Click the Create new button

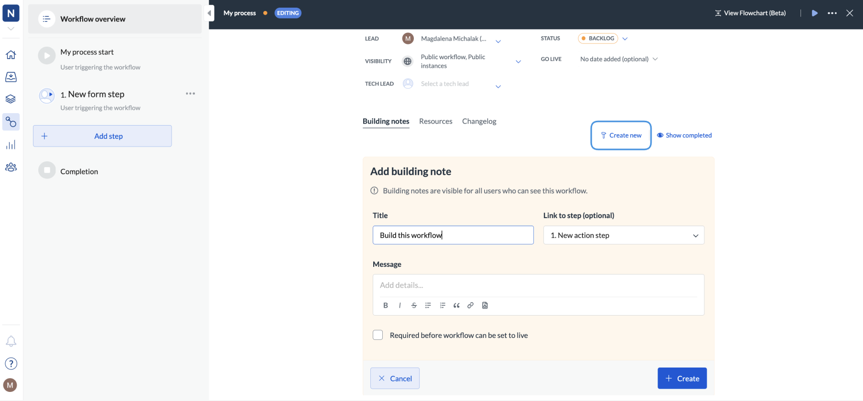[621, 136]
